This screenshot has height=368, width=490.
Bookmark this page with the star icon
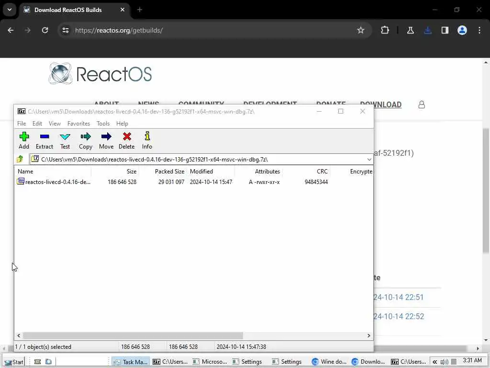361,30
